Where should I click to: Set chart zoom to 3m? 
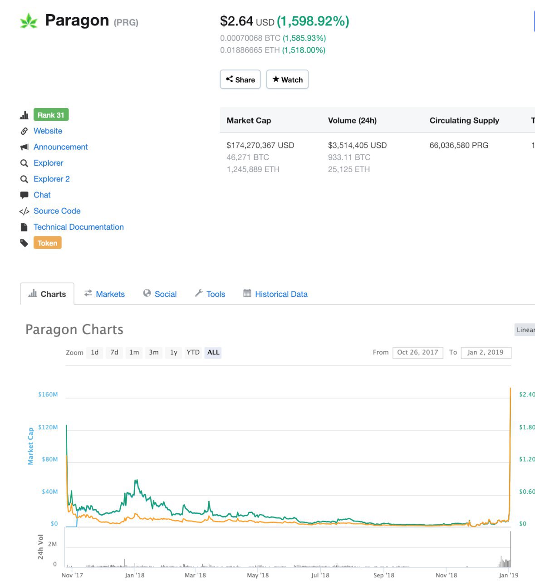pyautogui.click(x=154, y=352)
